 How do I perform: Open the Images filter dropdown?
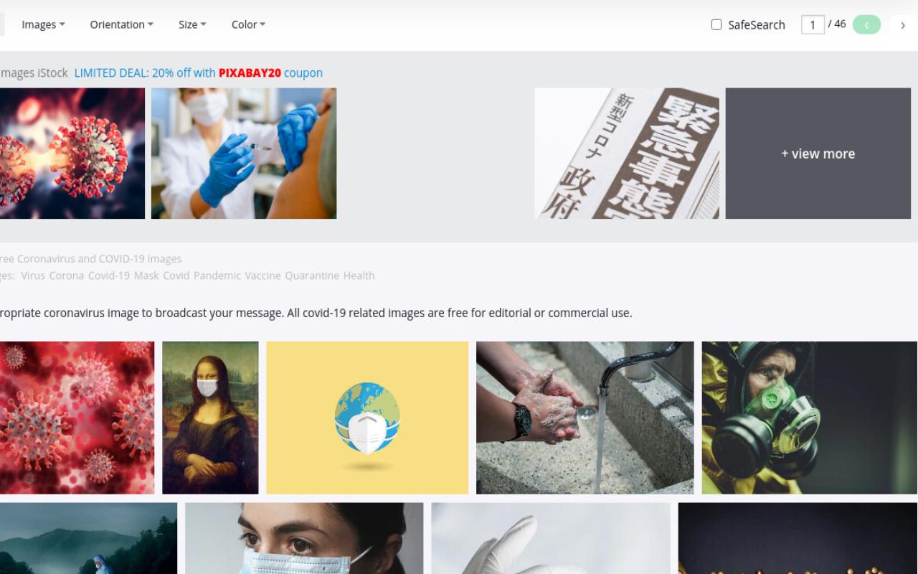point(43,24)
